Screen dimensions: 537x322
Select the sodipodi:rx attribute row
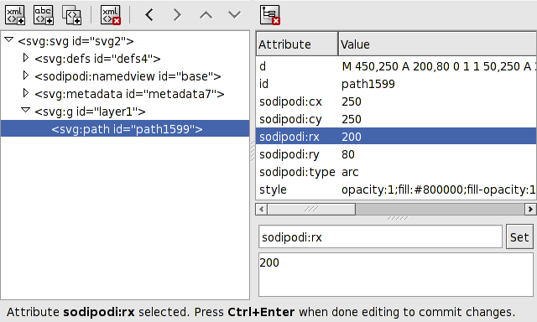click(396, 137)
